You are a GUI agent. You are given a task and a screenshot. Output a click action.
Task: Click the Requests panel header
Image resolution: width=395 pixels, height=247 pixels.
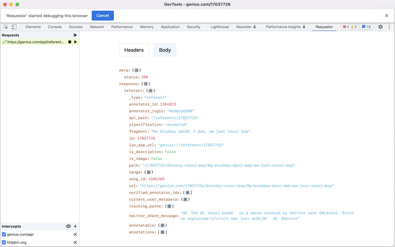pos(10,35)
